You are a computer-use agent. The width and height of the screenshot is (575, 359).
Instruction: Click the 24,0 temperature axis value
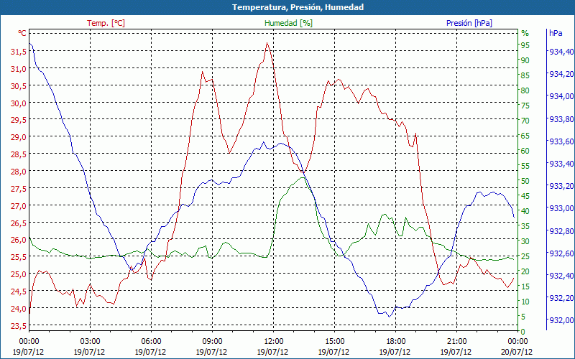[x=19, y=309]
